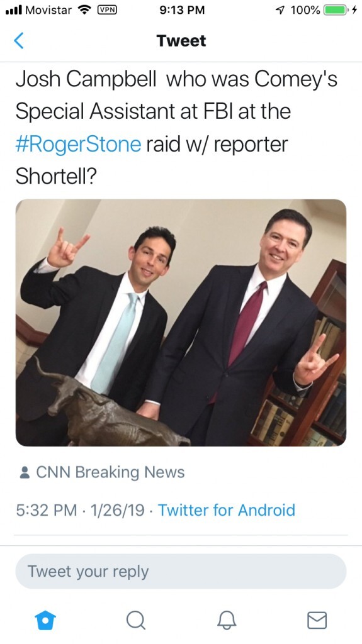362x644 pixels.
Task: Tap the 9:13 PM clock in status bar
Action: tap(182, 10)
